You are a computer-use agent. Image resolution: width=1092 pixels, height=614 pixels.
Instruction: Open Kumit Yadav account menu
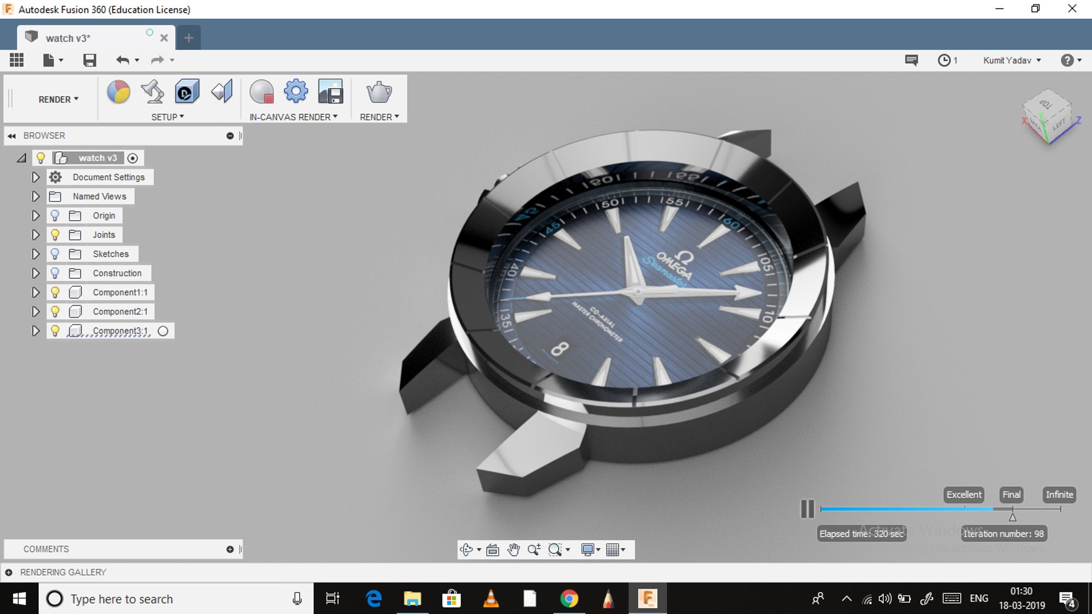pyautogui.click(x=1012, y=60)
